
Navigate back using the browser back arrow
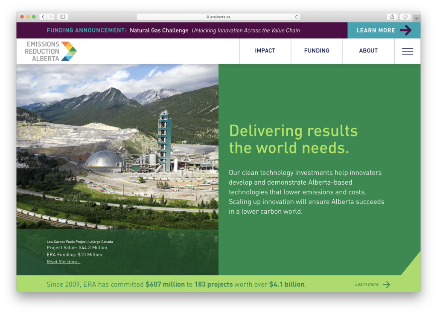43,17
